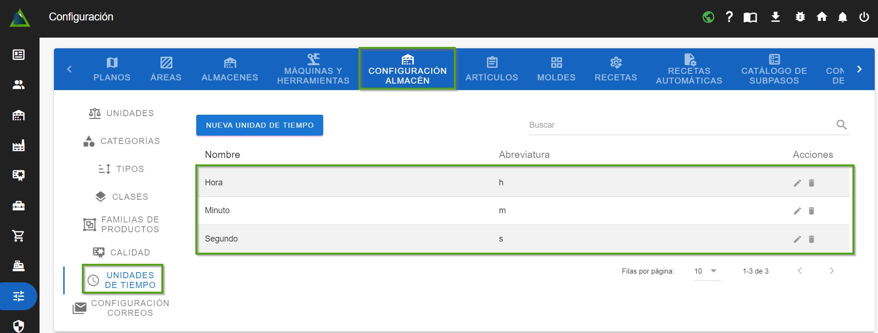Go to home via house icon
Viewport: 878px width, 333px height.
click(822, 17)
